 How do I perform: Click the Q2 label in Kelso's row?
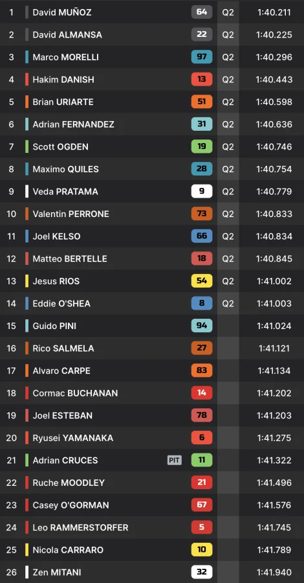tap(228, 236)
